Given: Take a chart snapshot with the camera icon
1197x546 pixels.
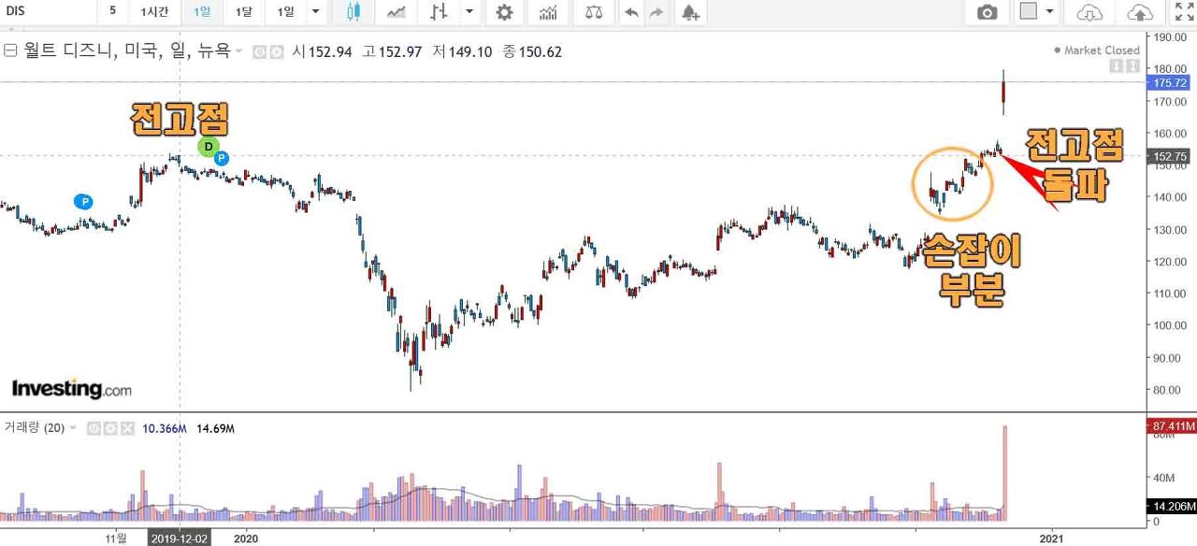Looking at the screenshot, I should point(987,12).
